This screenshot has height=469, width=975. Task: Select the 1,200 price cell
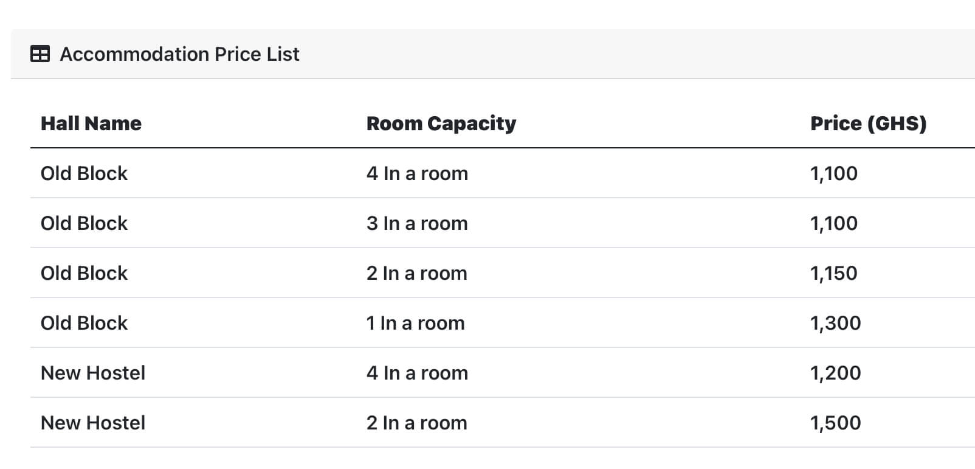pyautogui.click(x=836, y=373)
